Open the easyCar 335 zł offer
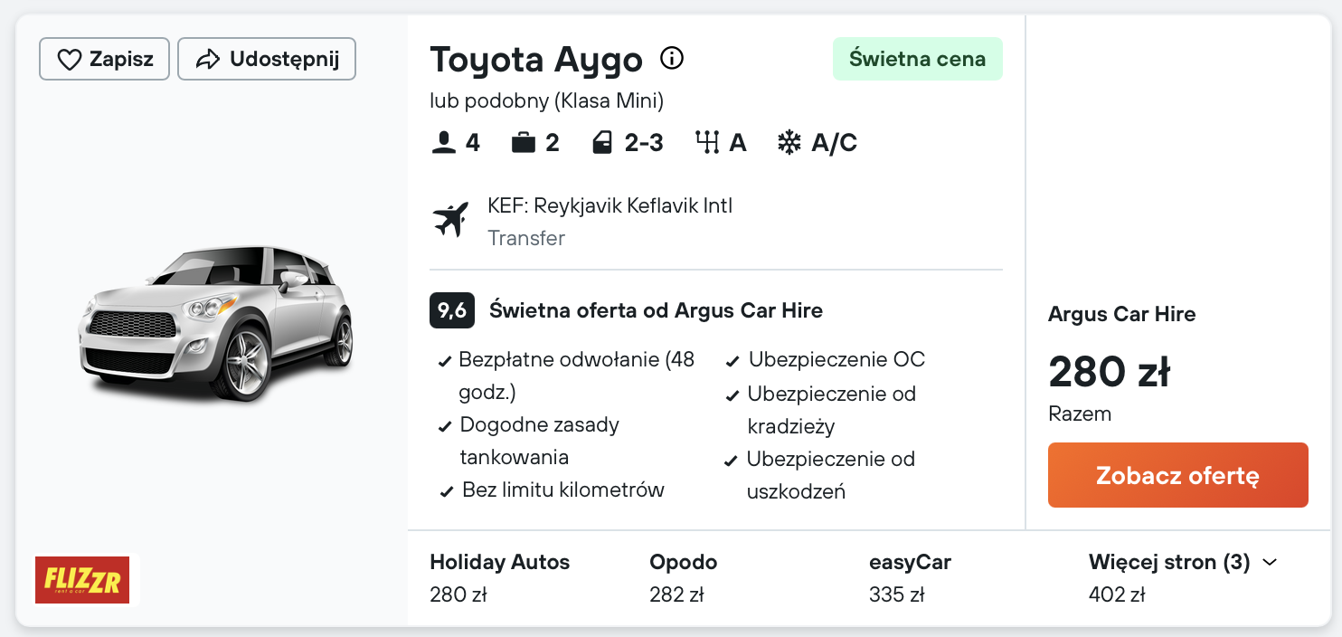1342x637 pixels. point(909,577)
